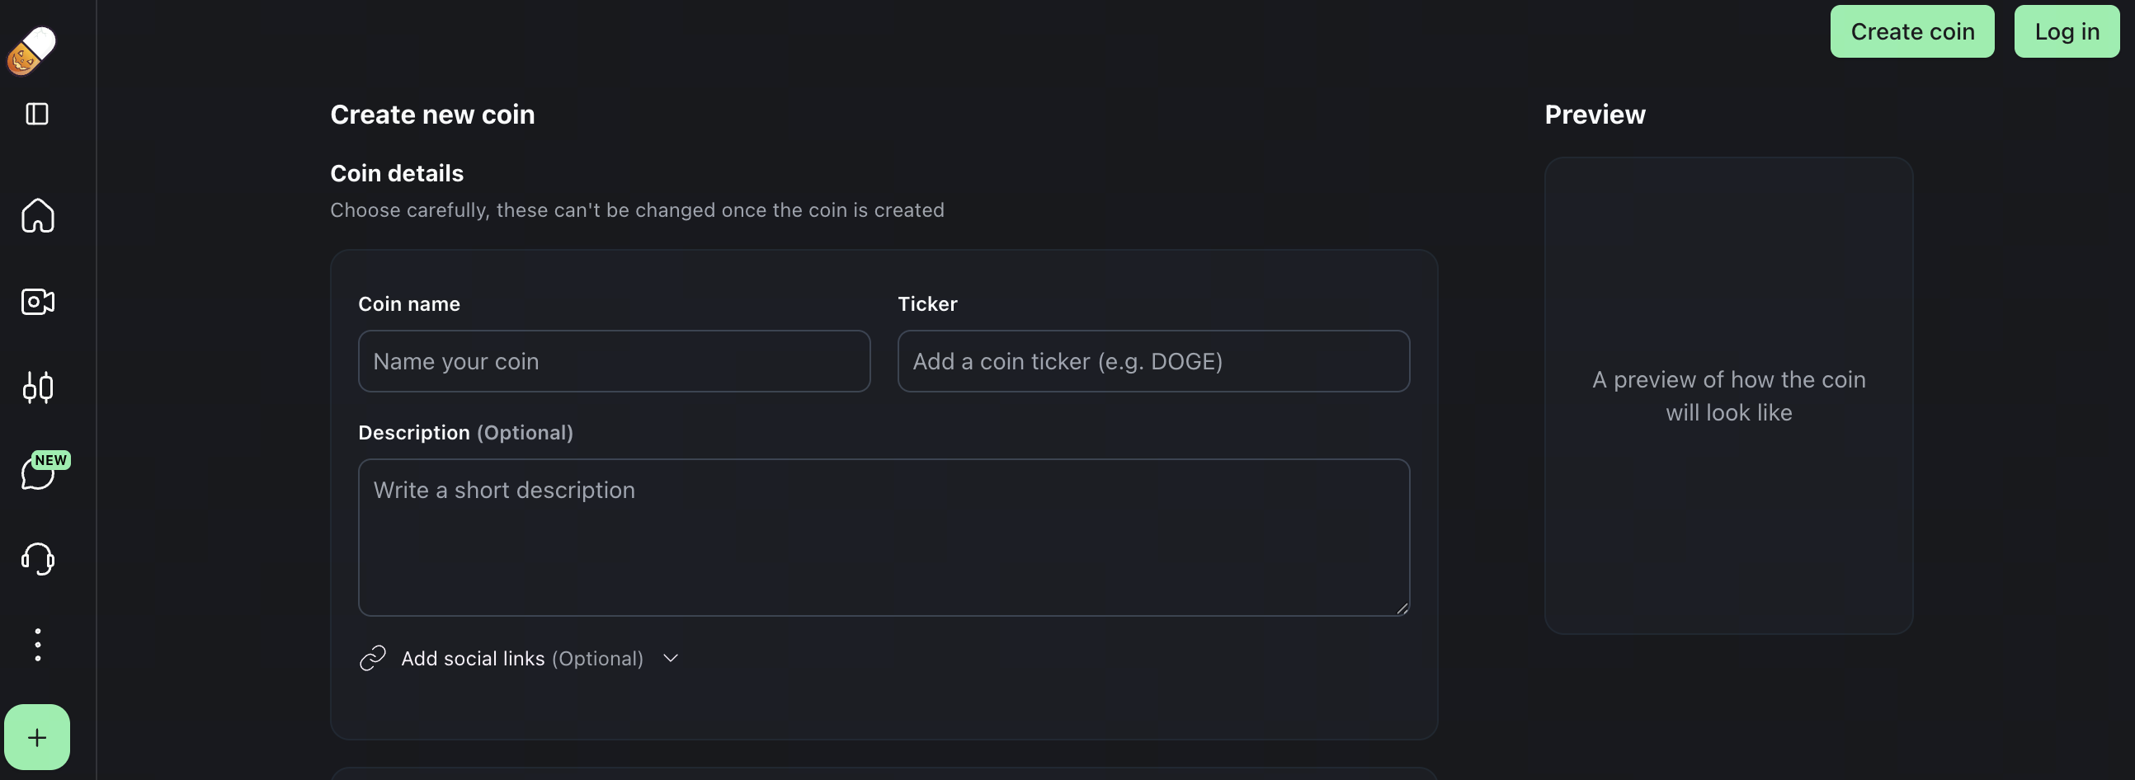The image size is (2135, 780).
Task: Click the pump pill logo icon
Action: click(31, 50)
